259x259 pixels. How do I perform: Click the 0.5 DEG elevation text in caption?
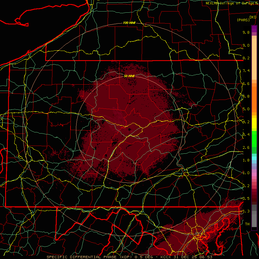coord(144,257)
